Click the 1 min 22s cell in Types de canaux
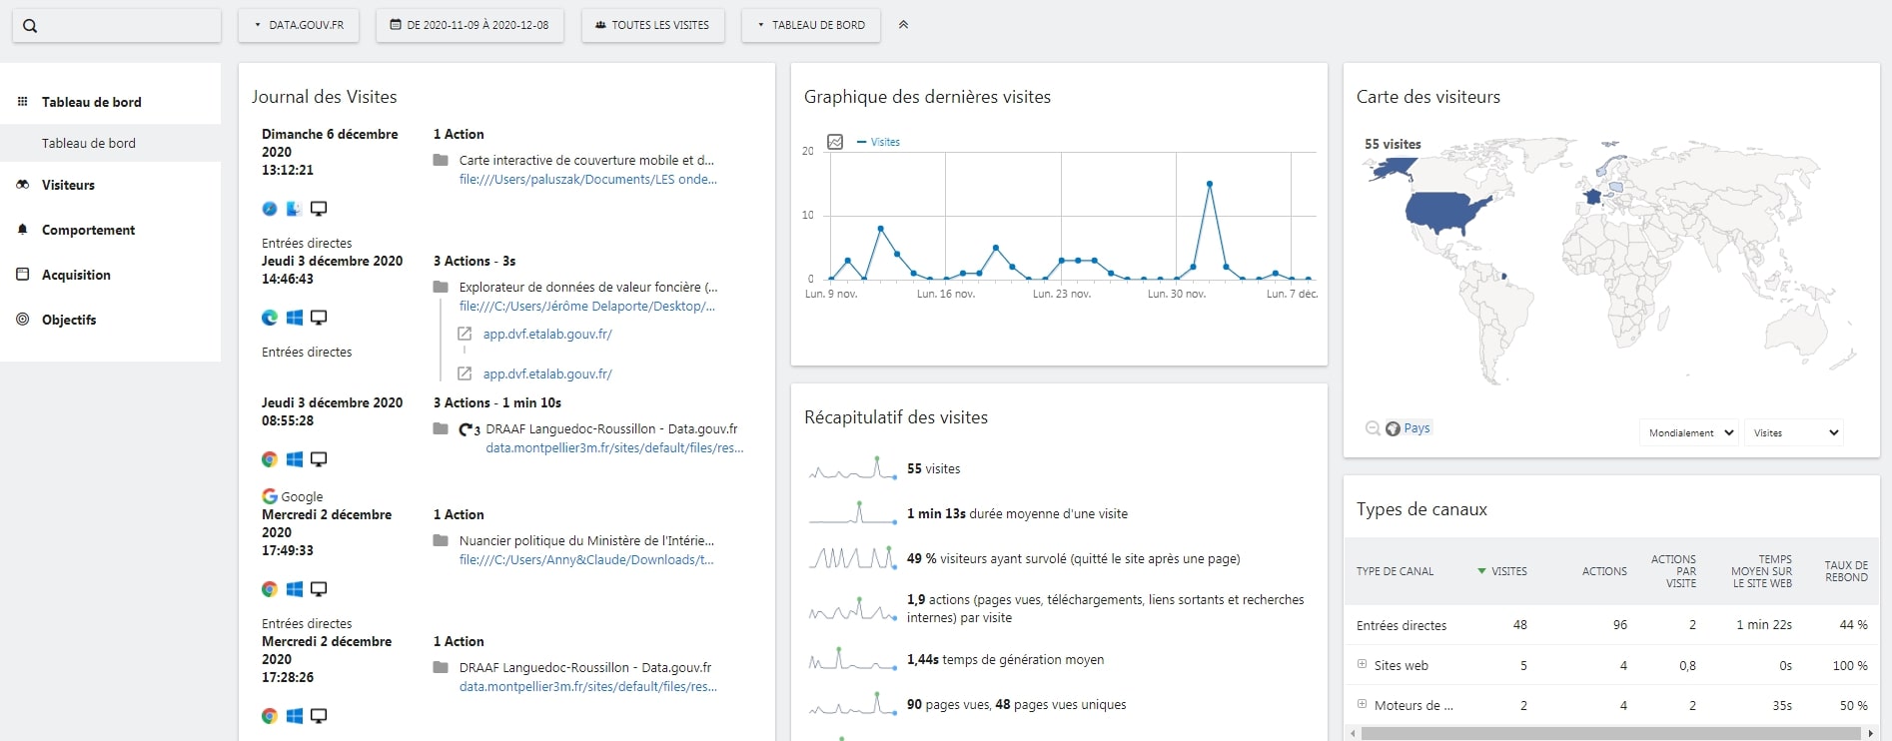 [1764, 625]
